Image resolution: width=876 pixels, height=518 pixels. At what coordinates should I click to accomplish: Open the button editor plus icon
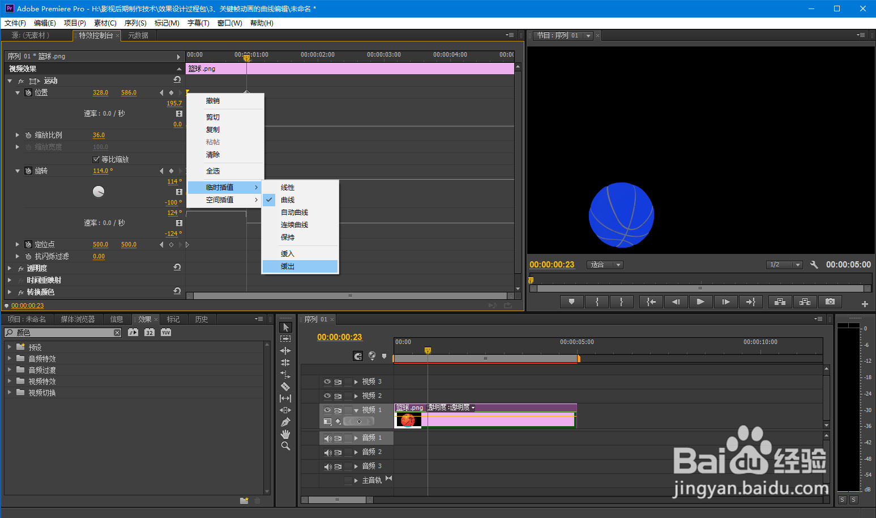pyautogui.click(x=865, y=304)
